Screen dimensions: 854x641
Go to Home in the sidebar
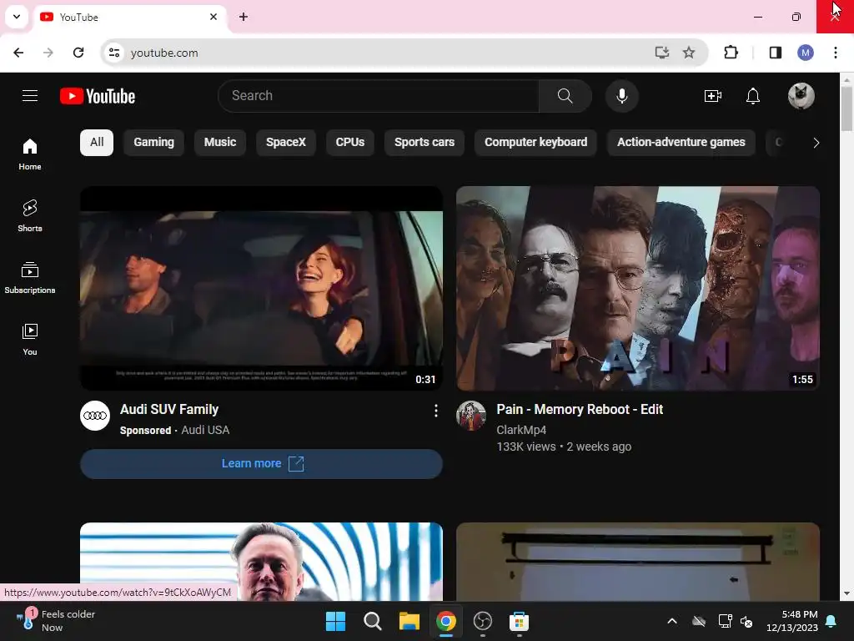tap(30, 154)
